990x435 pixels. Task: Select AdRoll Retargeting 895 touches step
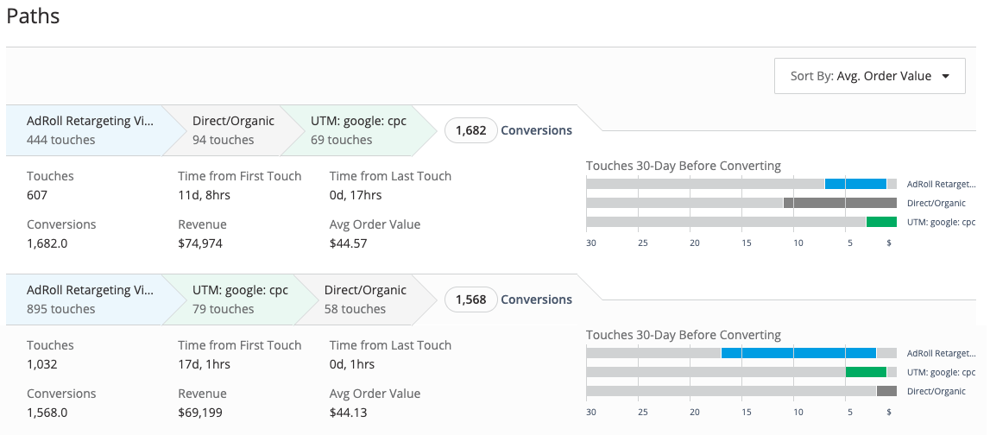tap(85, 299)
